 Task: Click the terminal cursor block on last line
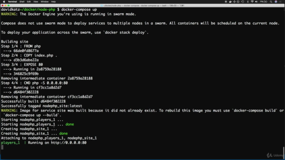click(2, 147)
